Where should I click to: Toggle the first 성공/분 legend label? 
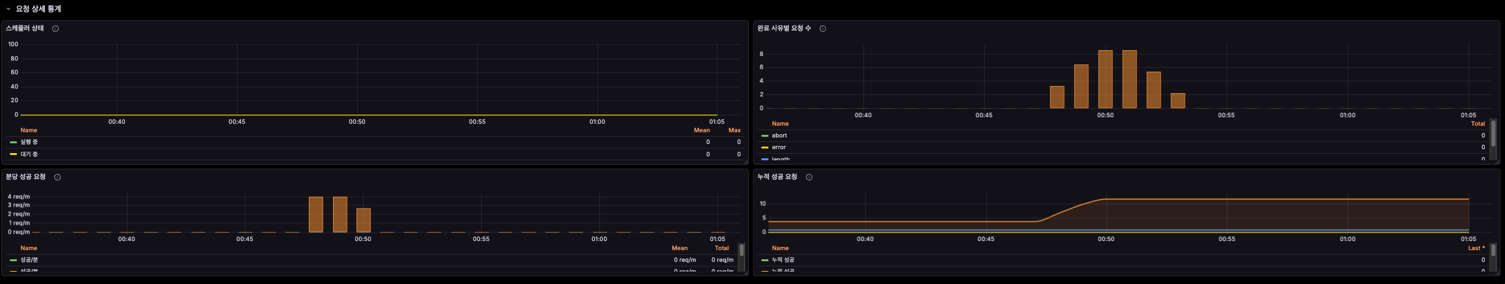click(x=29, y=260)
